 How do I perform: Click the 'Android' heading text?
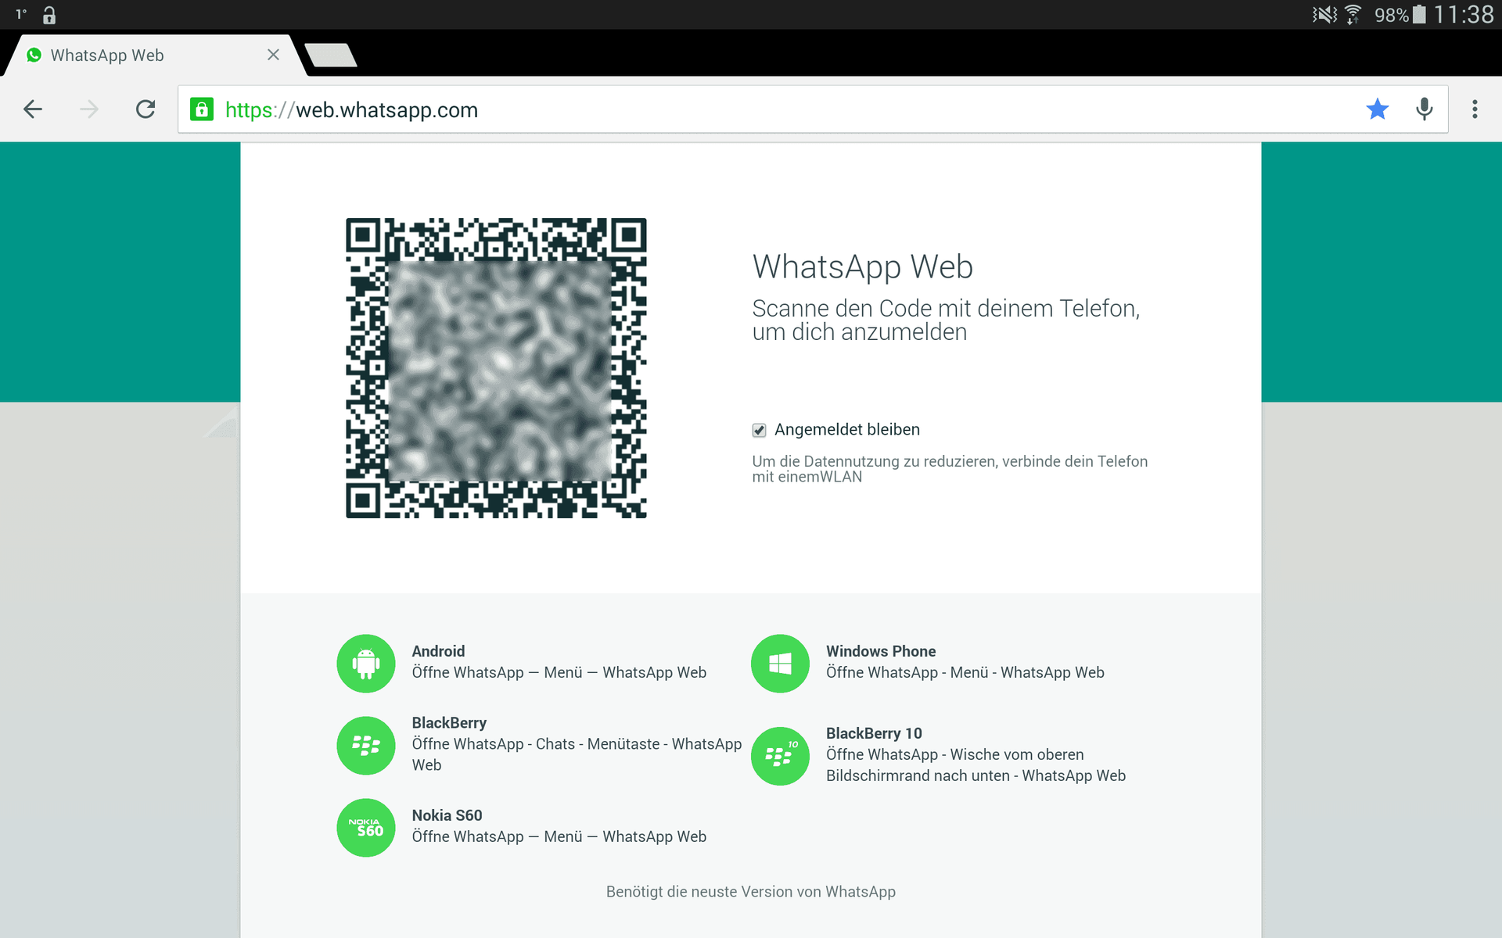[438, 651]
